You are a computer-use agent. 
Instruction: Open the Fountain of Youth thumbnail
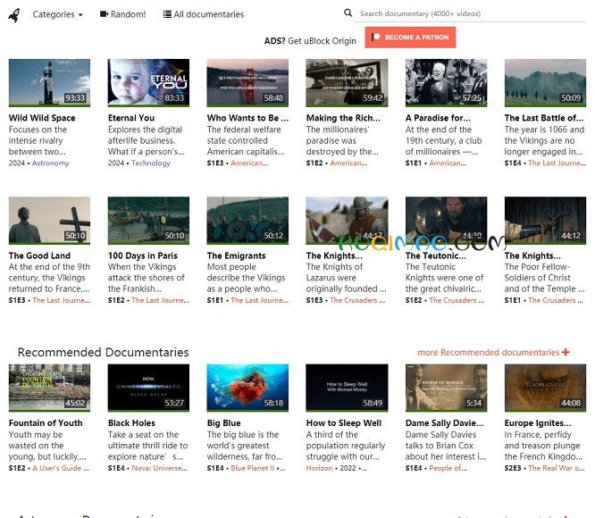point(49,388)
